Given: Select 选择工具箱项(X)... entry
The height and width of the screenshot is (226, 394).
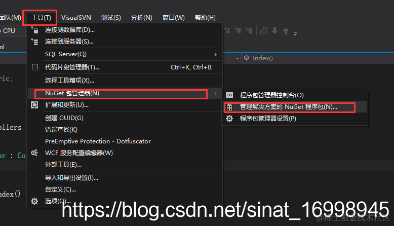Looking at the screenshot, I should [125, 81].
